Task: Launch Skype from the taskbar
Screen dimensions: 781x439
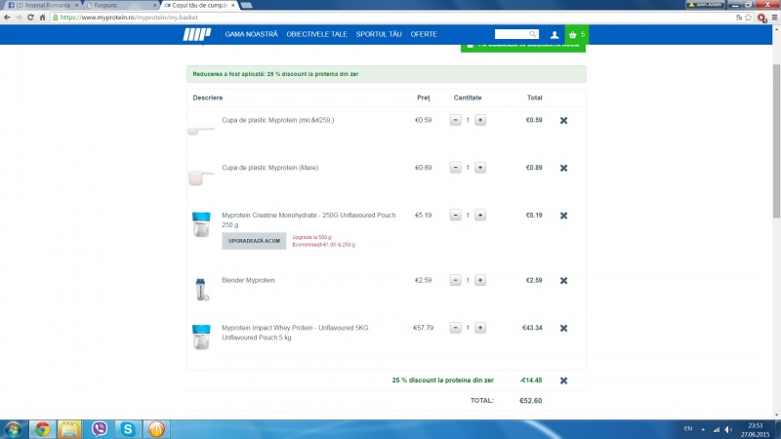Action: (127, 428)
